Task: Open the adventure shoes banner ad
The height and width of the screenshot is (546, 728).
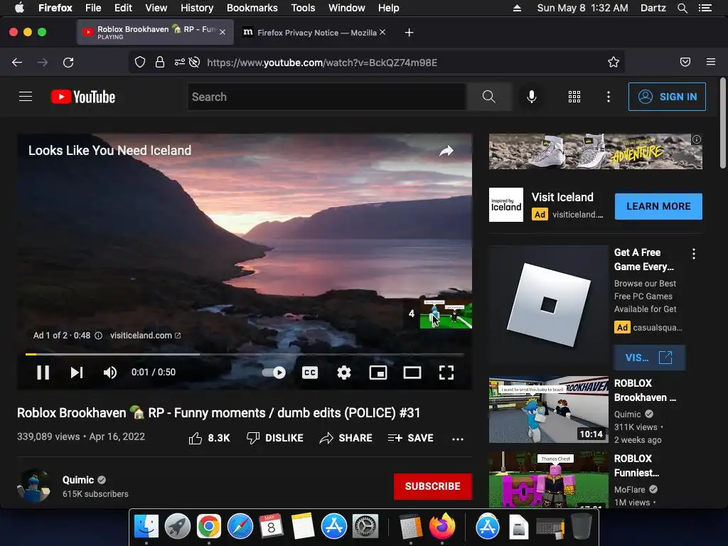Action: click(x=595, y=151)
